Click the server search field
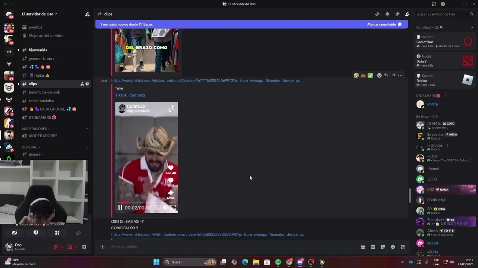Screen dimensions: 478x268 (x=445, y=14)
